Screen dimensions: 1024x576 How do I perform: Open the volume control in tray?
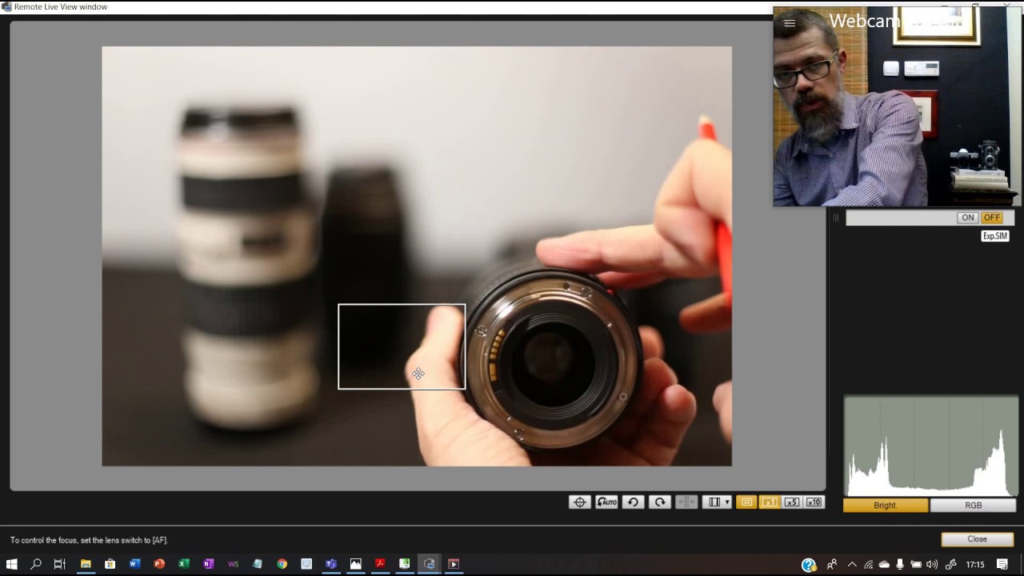[x=932, y=565]
